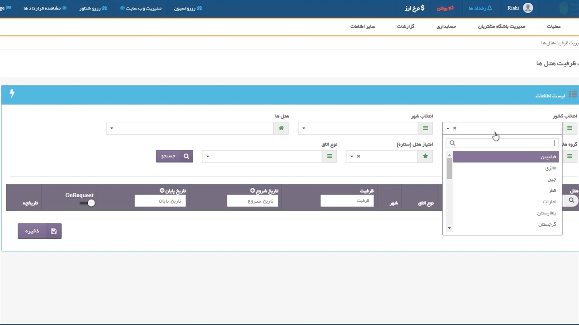Click the جستجو search button
The height and width of the screenshot is (325, 579).
(175, 156)
